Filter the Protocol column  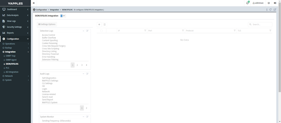[x=235, y=31]
